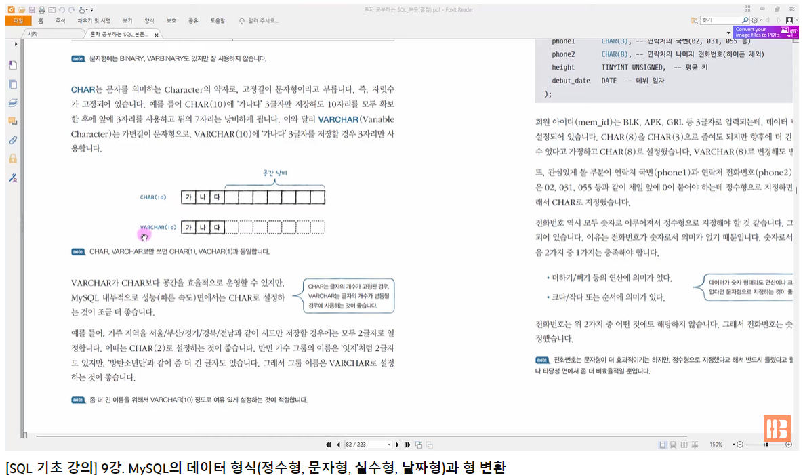Open the Comments panel
Image resolution: width=803 pixels, height=475 pixels.
click(14, 121)
